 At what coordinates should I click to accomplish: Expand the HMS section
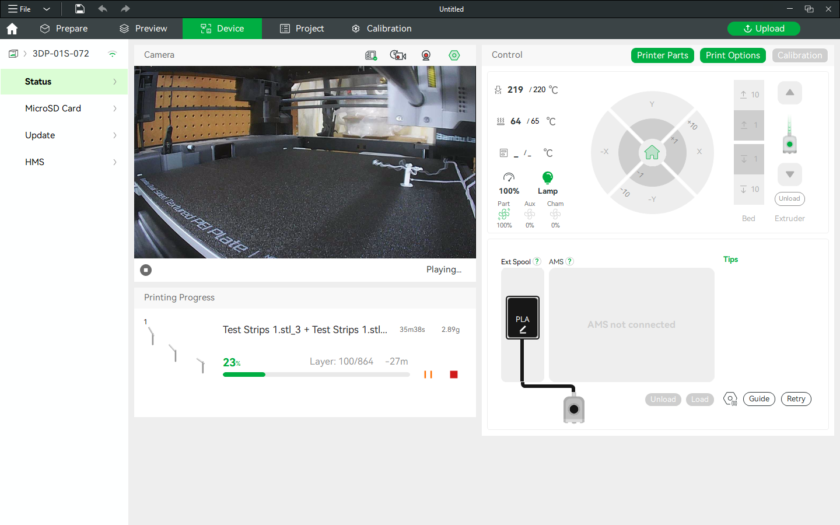[64, 162]
